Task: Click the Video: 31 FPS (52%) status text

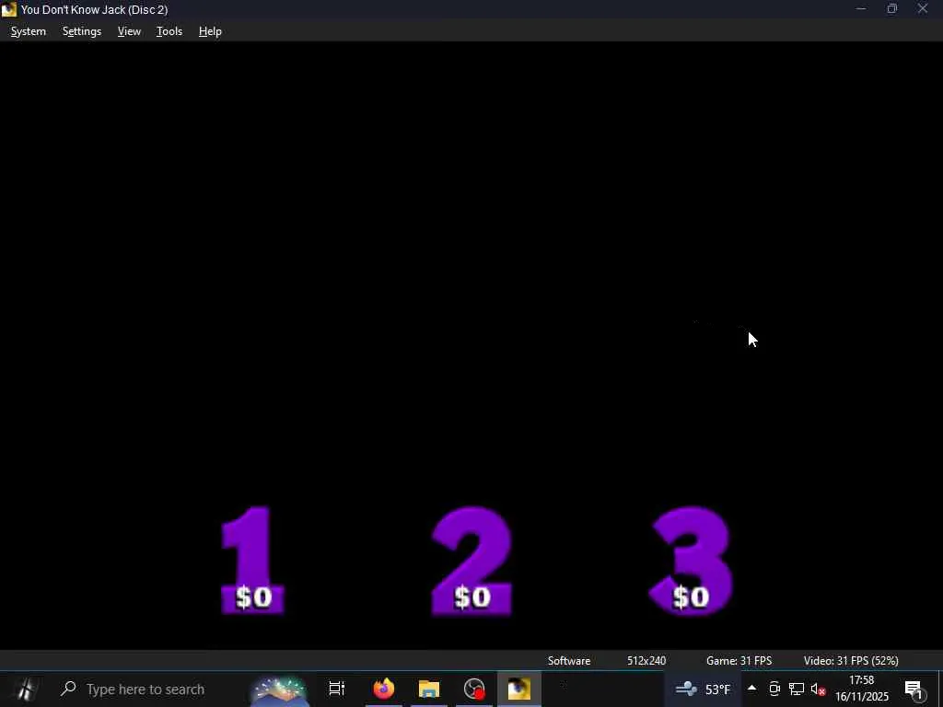Action: [x=851, y=660]
